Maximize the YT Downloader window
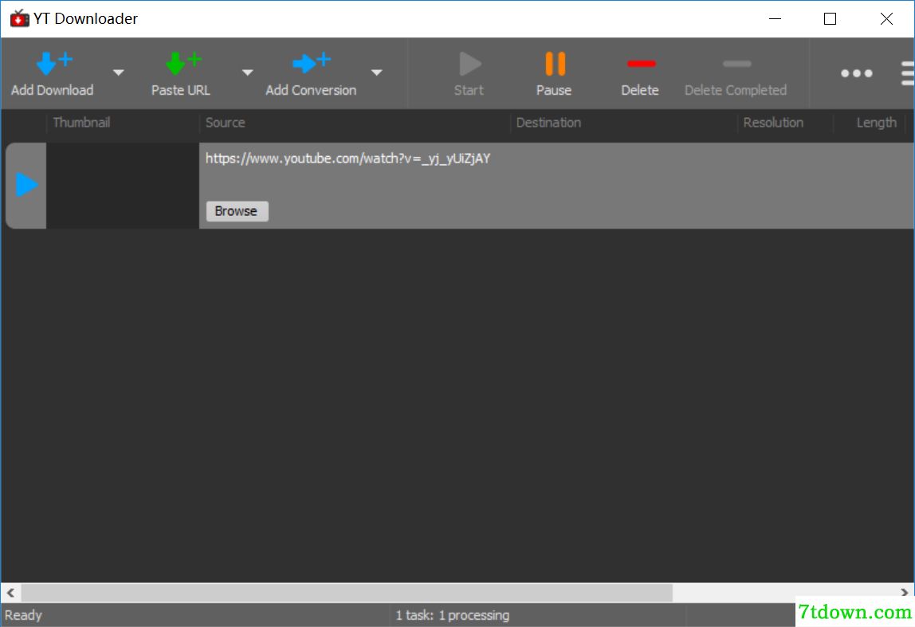This screenshot has width=915, height=627. point(830,18)
